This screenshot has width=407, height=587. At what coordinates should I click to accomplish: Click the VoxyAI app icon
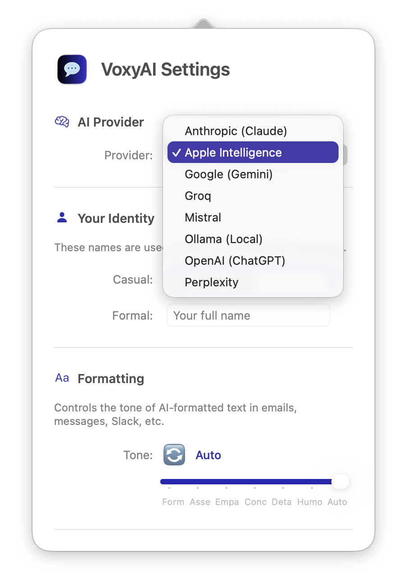72,69
